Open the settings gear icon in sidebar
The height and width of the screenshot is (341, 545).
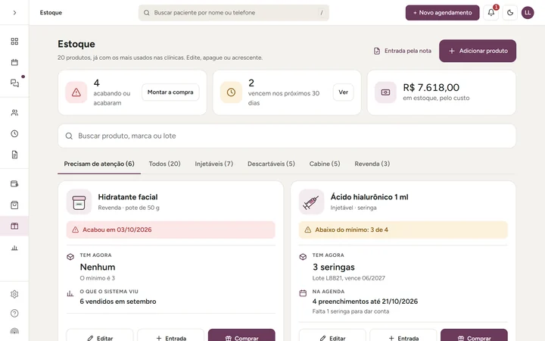14,294
